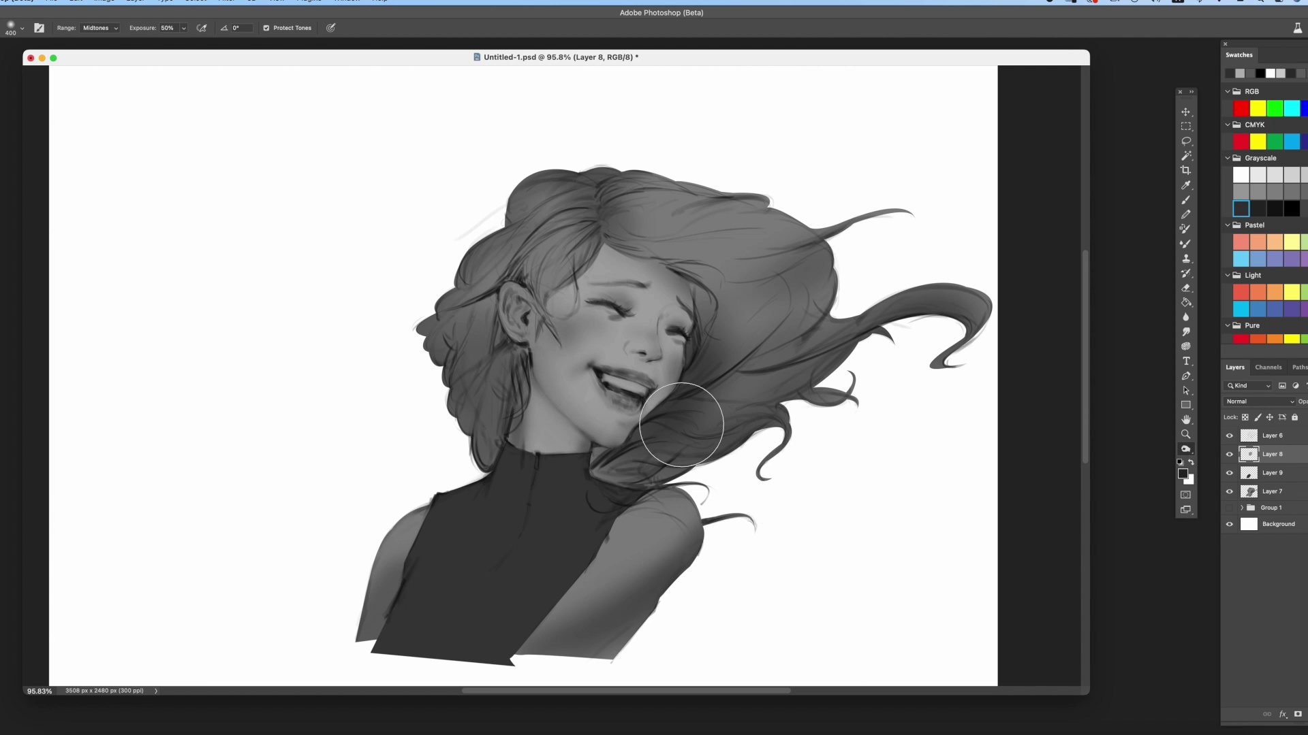Select the Move tool

(1186, 112)
